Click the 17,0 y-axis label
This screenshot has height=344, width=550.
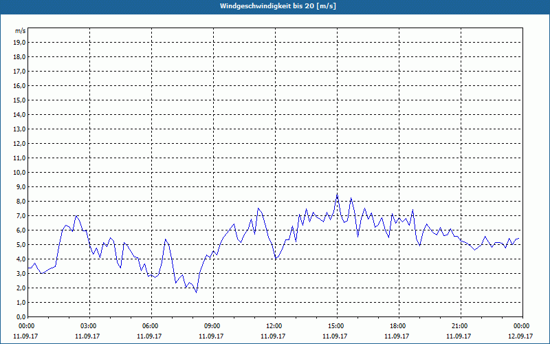point(19,72)
